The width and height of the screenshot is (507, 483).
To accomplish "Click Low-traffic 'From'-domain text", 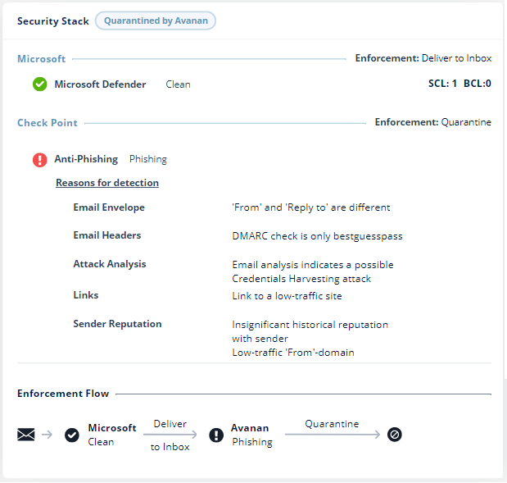I will pyautogui.click(x=293, y=353).
